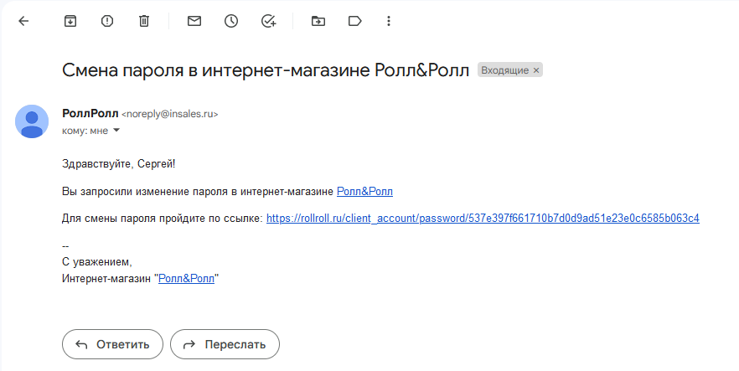
Task: Open the Move to folder menu
Action: [x=318, y=22]
